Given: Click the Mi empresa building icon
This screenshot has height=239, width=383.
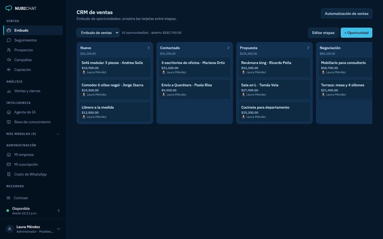Looking at the screenshot, I should pyautogui.click(x=9, y=155).
